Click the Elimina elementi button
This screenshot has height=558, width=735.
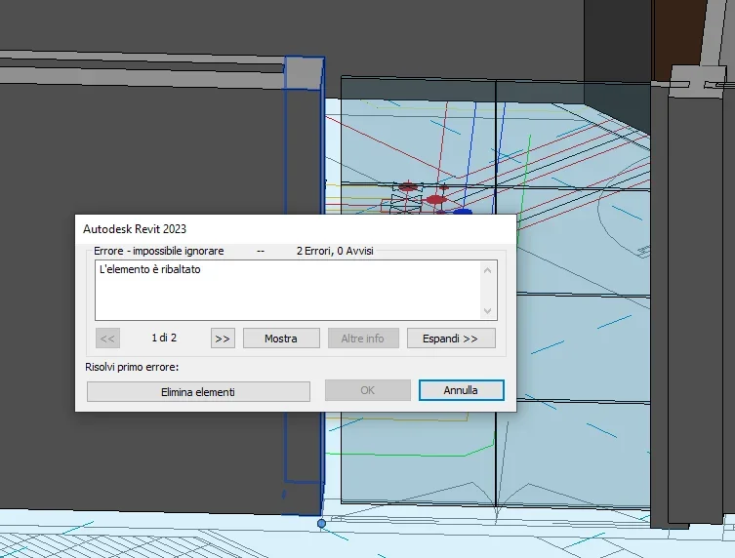coord(198,392)
